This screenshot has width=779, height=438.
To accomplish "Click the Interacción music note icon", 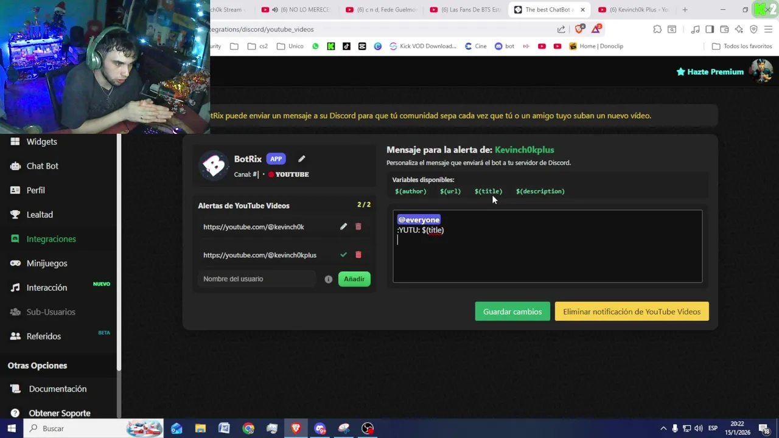I will (x=15, y=287).
